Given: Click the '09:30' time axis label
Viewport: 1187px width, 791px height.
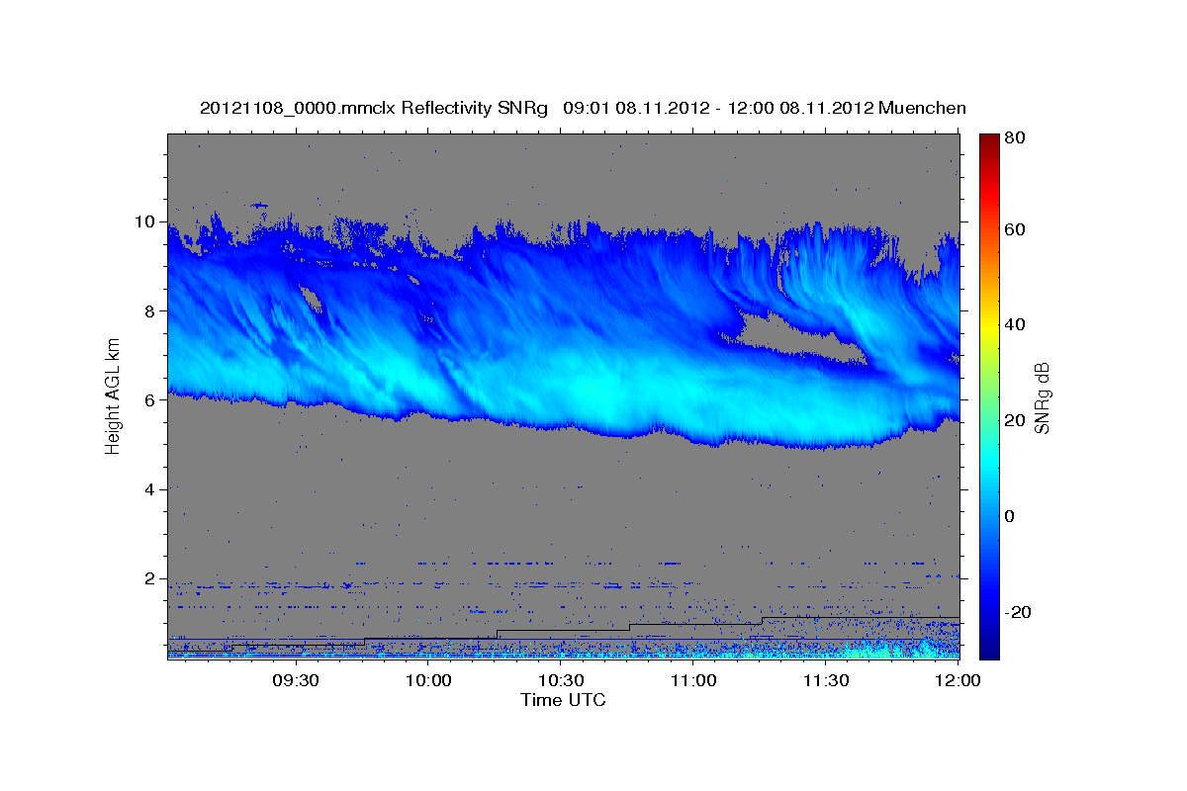Looking at the screenshot, I should tap(295, 680).
